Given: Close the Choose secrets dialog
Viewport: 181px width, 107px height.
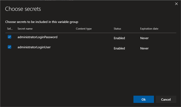Looking at the screenshot, I should [176, 4].
